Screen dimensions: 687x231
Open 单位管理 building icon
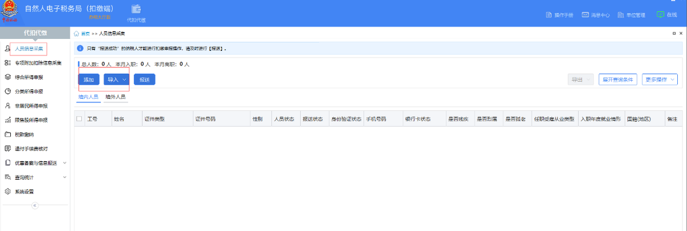point(622,15)
